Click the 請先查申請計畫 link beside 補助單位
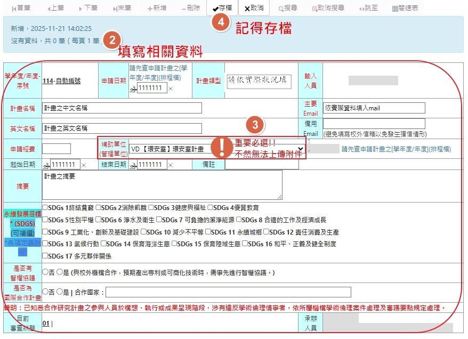Image resolution: width=468 pixels, height=339 pixels. coord(396,149)
